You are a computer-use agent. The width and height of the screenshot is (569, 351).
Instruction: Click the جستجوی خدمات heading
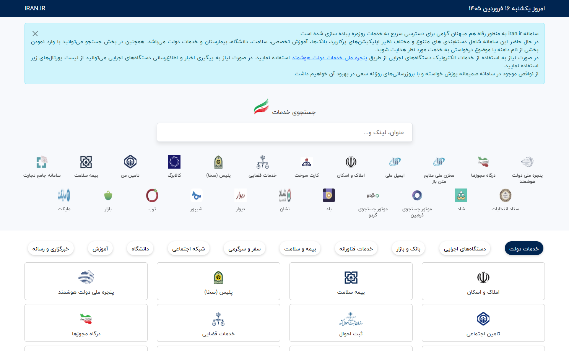(294, 112)
